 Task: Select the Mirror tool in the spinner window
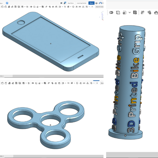click(x=29, y=83)
